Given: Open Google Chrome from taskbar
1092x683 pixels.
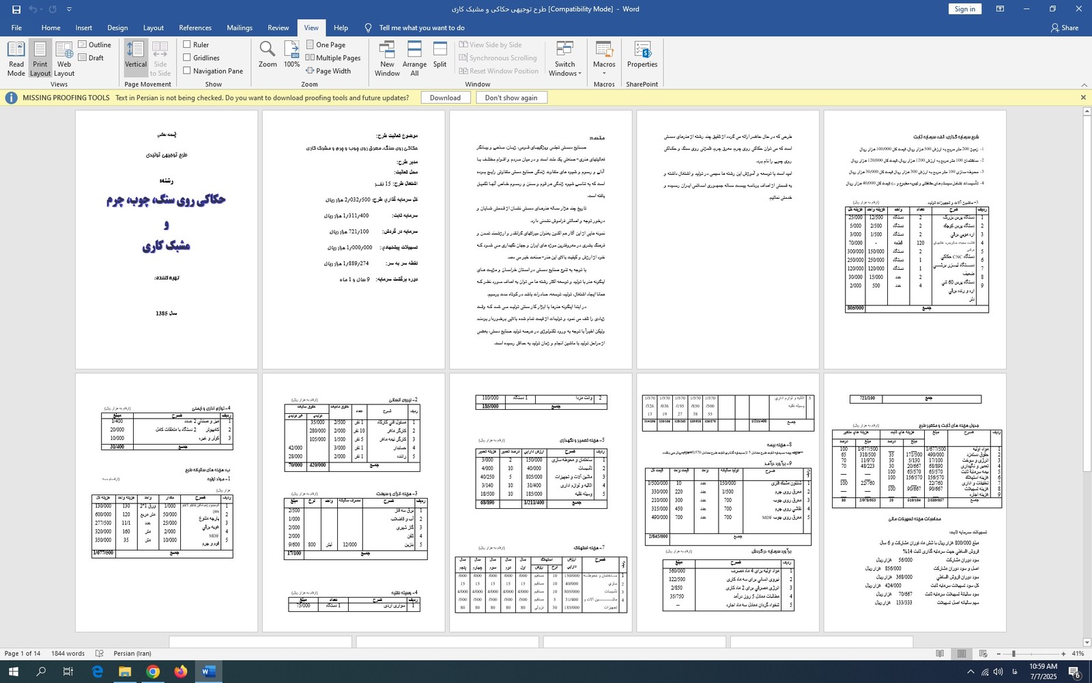Looking at the screenshot, I should 153,672.
